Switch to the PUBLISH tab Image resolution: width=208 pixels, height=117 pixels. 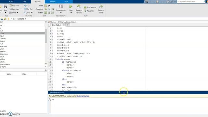coord(52,2)
